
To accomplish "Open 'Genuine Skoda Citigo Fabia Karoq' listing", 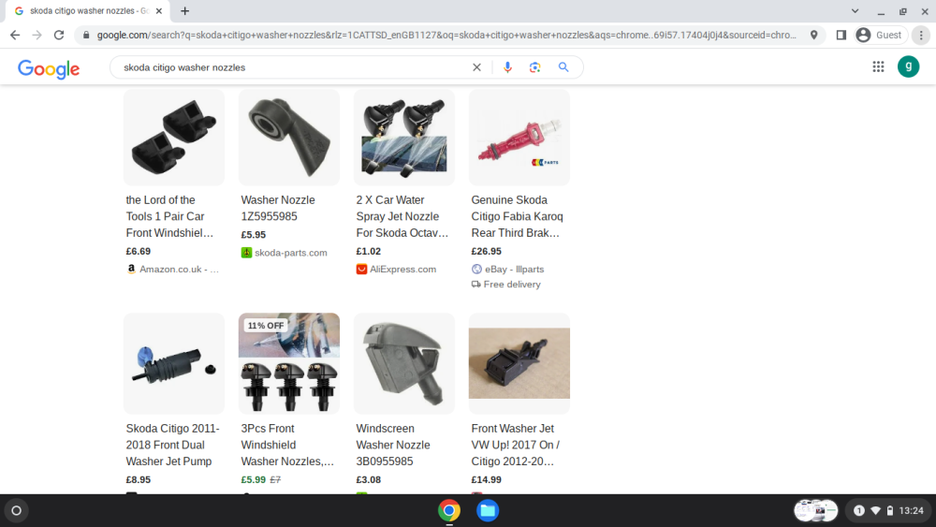I will tap(517, 216).
